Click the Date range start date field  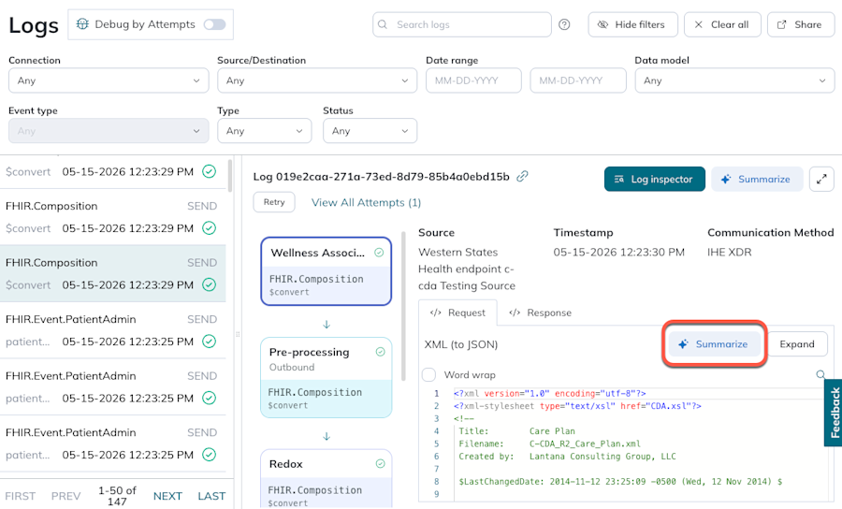[x=473, y=80]
